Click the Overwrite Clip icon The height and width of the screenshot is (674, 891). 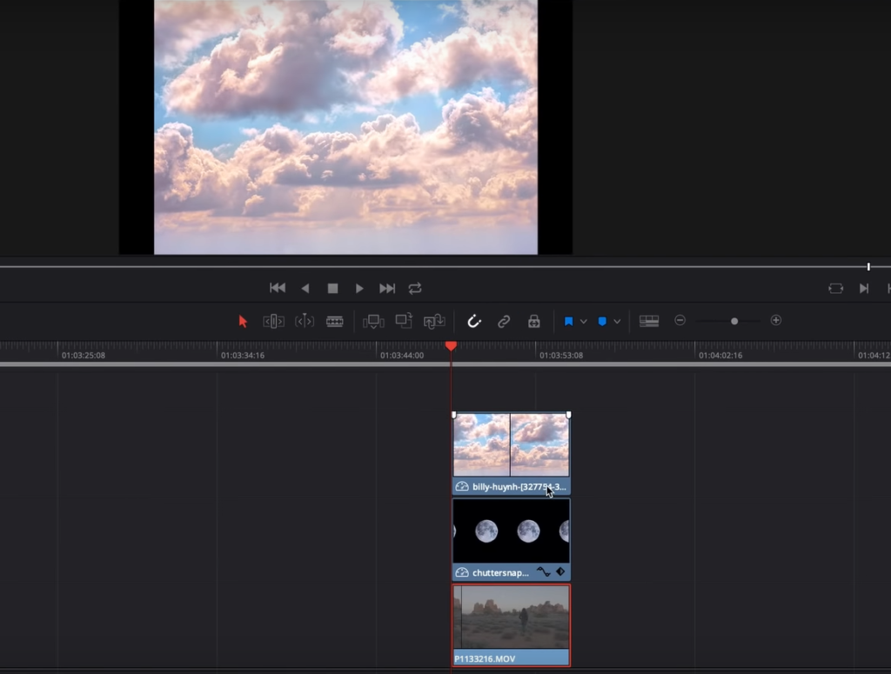[404, 321]
